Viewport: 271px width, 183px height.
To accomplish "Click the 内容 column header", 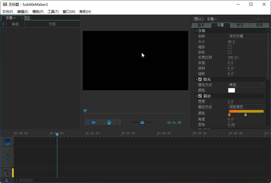I will point(52,24).
